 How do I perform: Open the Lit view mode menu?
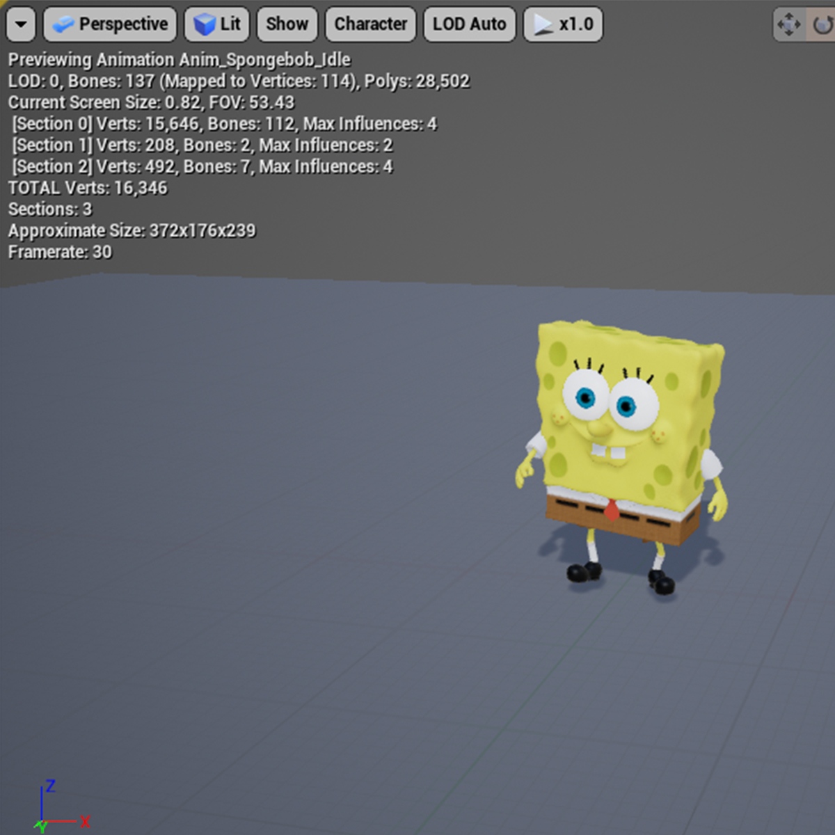216,24
